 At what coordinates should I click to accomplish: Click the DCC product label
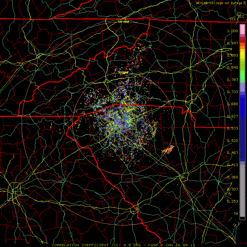click(x=241, y=16)
